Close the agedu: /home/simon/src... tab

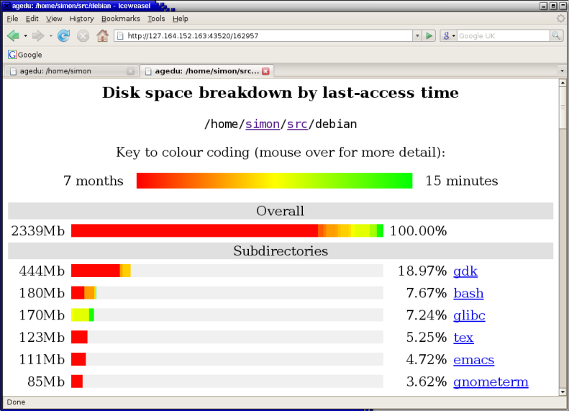(265, 71)
